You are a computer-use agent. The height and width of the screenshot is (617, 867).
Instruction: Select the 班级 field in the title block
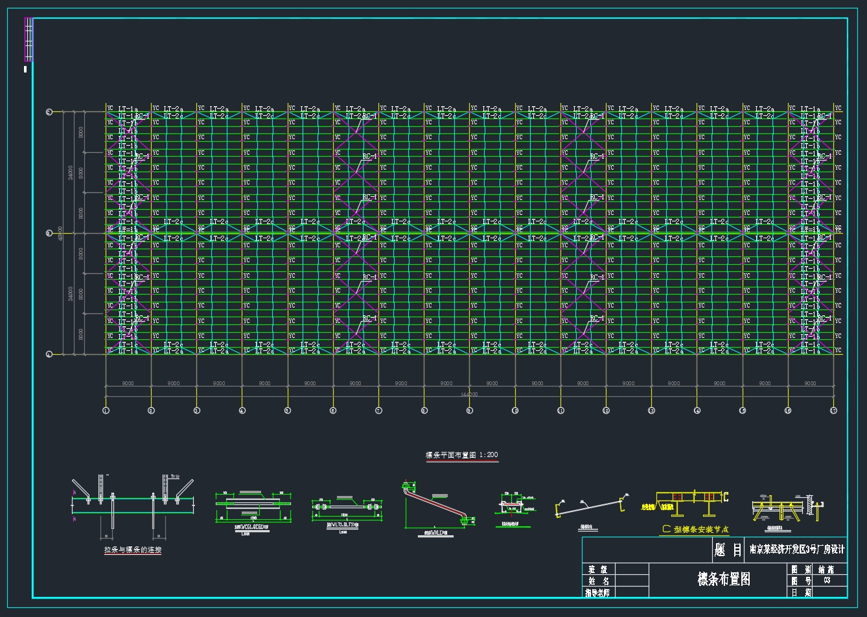tap(597, 570)
